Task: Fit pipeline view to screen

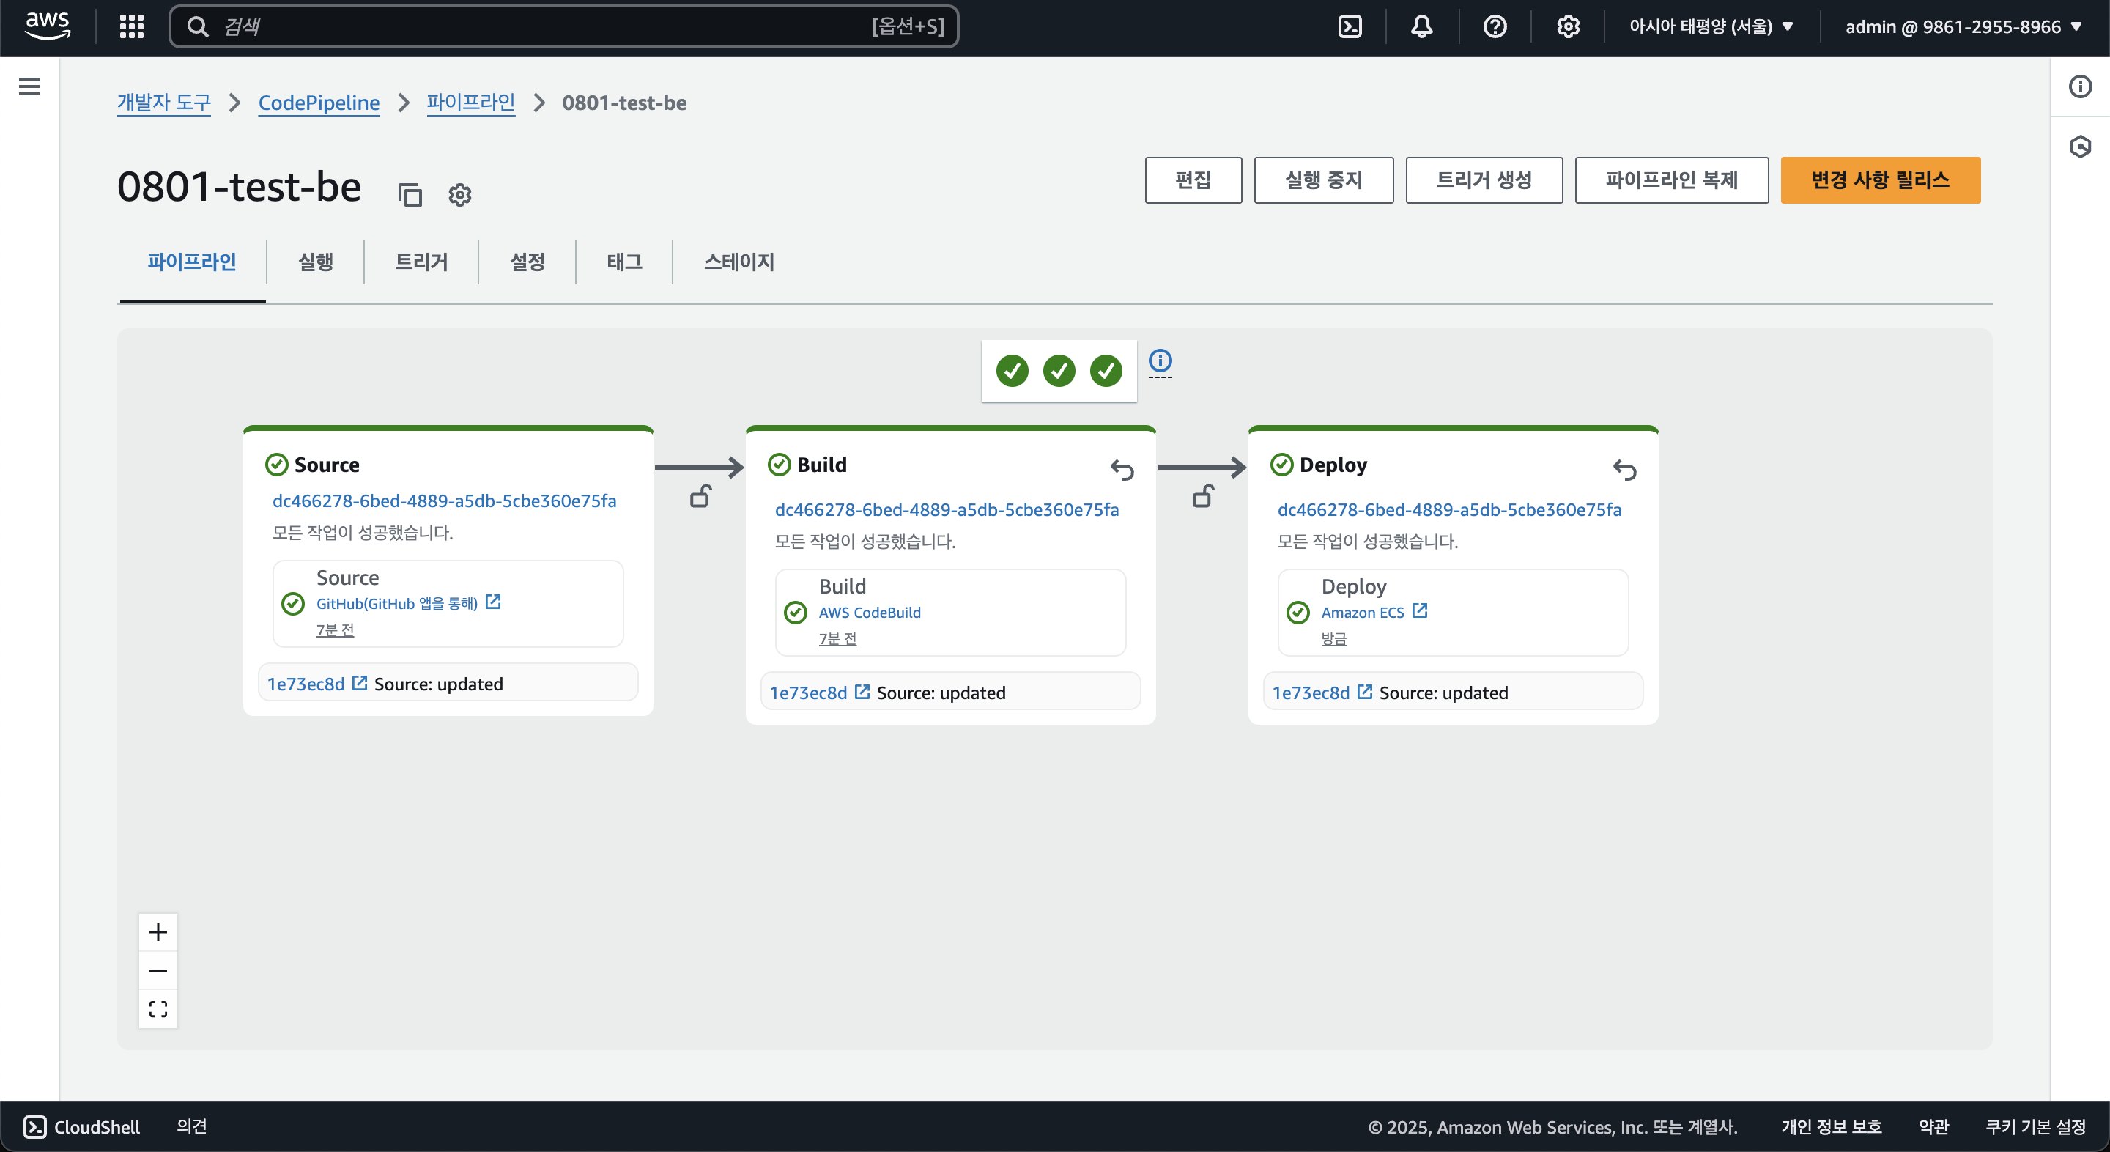Action: pos(158,1008)
